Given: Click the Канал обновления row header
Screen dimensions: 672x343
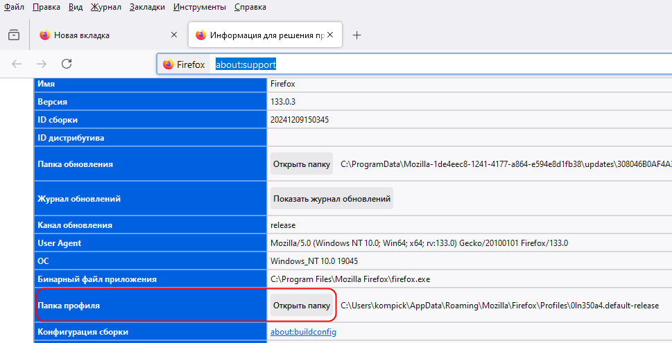Looking at the screenshot, I should tap(150, 225).
